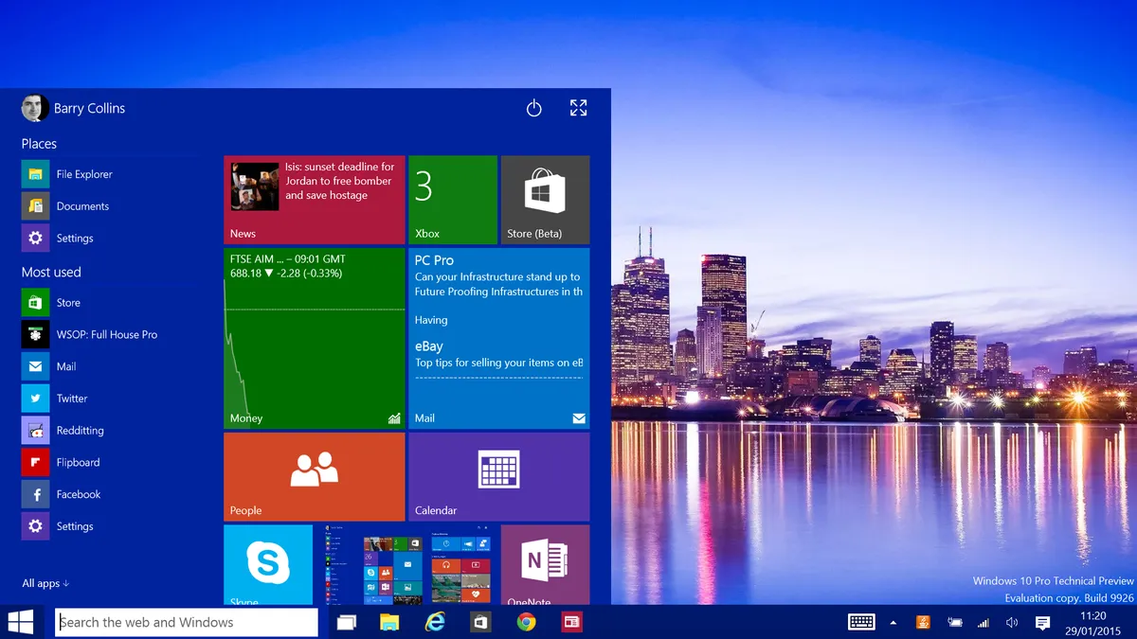Viewport: 1137px width, 639px height.
Task: Open the volume control in system tray
Action: click(1012, 622)
